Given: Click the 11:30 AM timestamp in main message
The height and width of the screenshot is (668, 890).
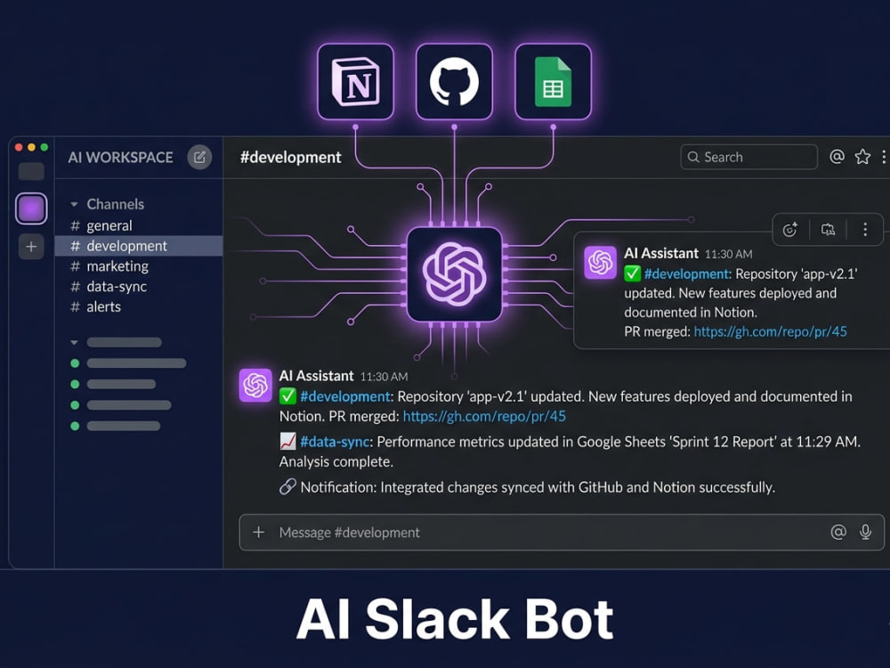Looking at the screenshot, I should tap(384, 377).
